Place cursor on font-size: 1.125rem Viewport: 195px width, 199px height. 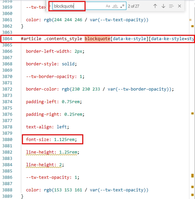click(51, 140)
